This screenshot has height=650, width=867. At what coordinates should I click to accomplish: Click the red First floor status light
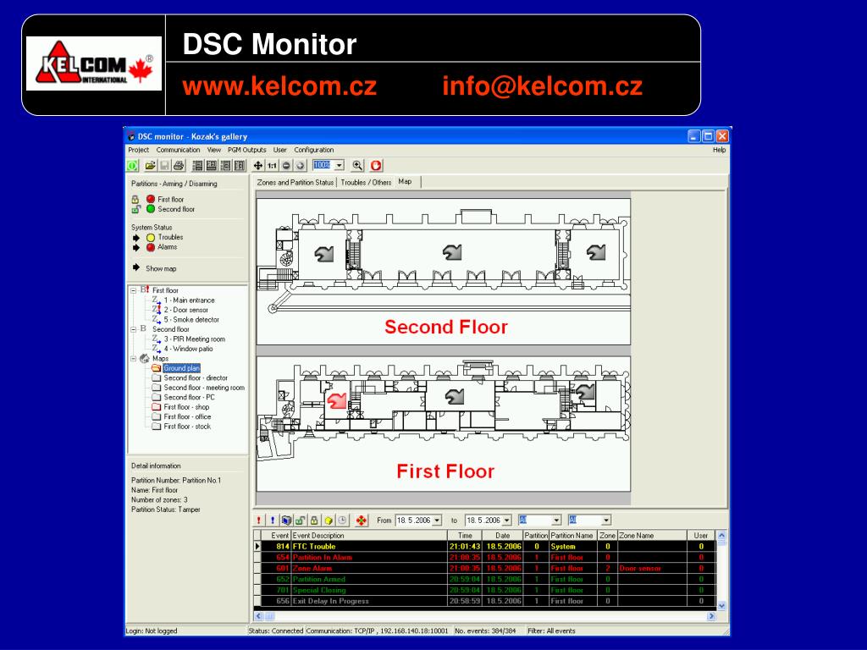151,199
